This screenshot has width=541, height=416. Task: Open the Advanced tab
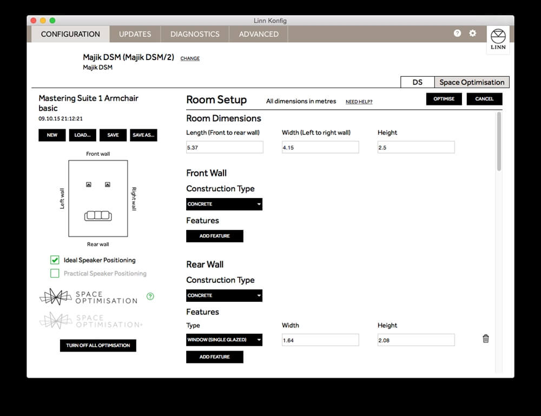pos(259,34)
